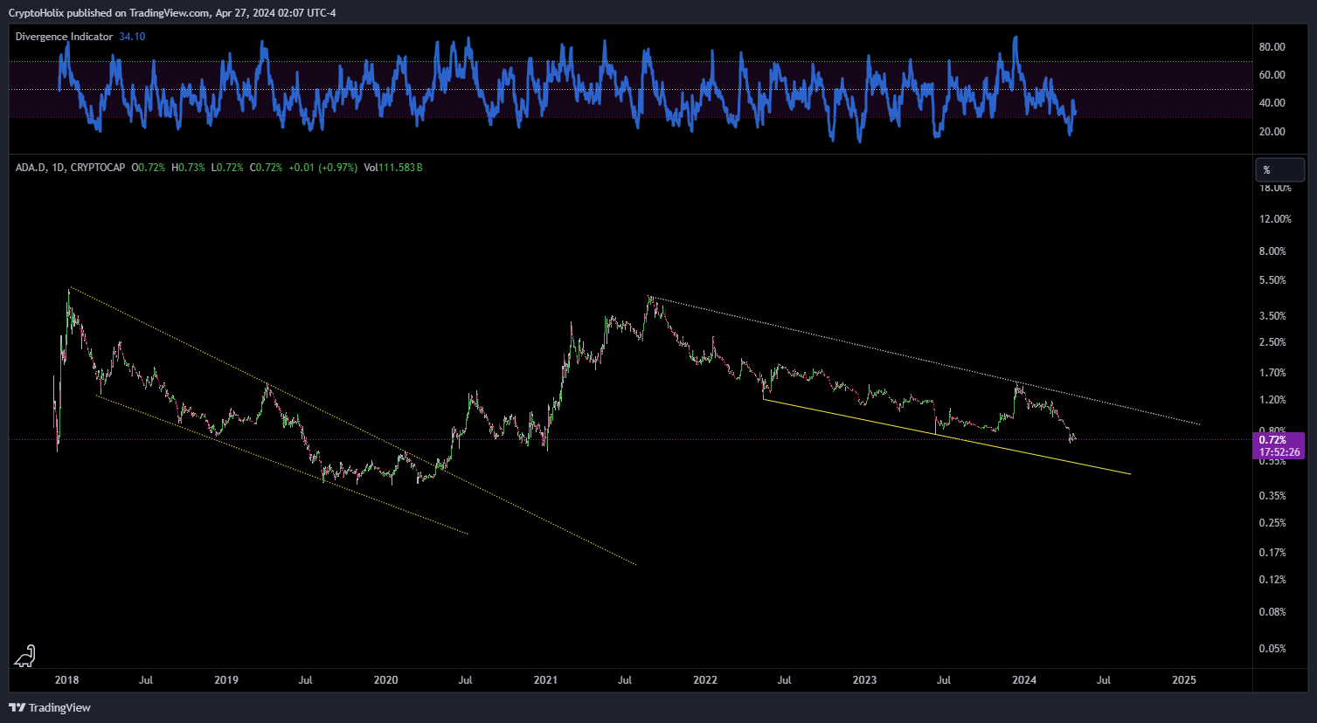1317x723 pixels.
Task: Click the 0.17% price scale label
Action: point(1272,553)
